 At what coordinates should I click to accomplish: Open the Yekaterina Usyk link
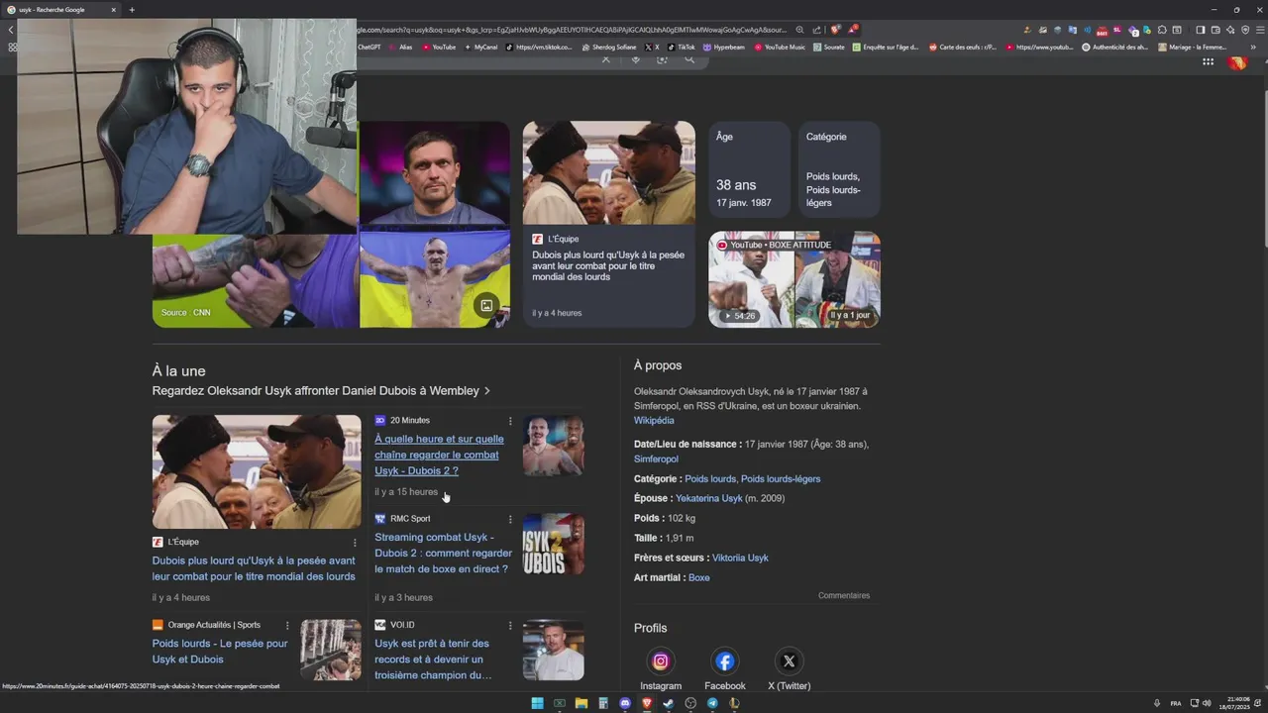click(708, 498)
